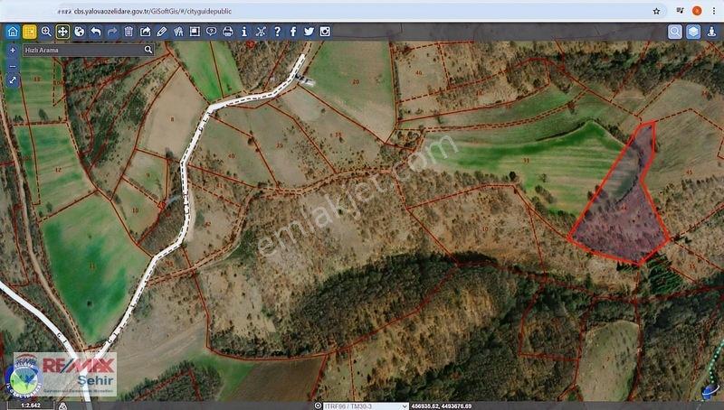Activate the info identify tool
Screen dimensions: 724x410
[x=244, y=32]
